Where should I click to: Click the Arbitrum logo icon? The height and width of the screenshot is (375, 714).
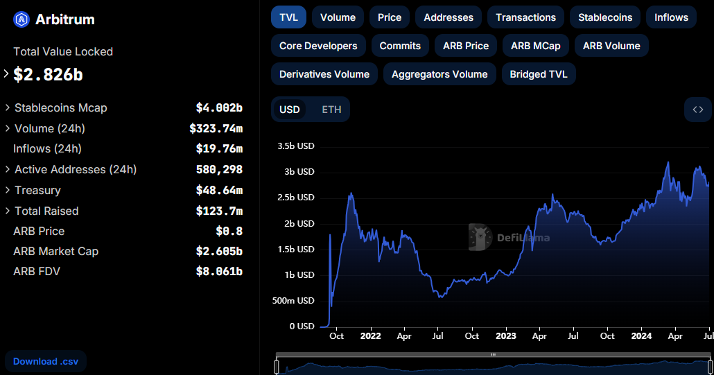coord(21,19)
